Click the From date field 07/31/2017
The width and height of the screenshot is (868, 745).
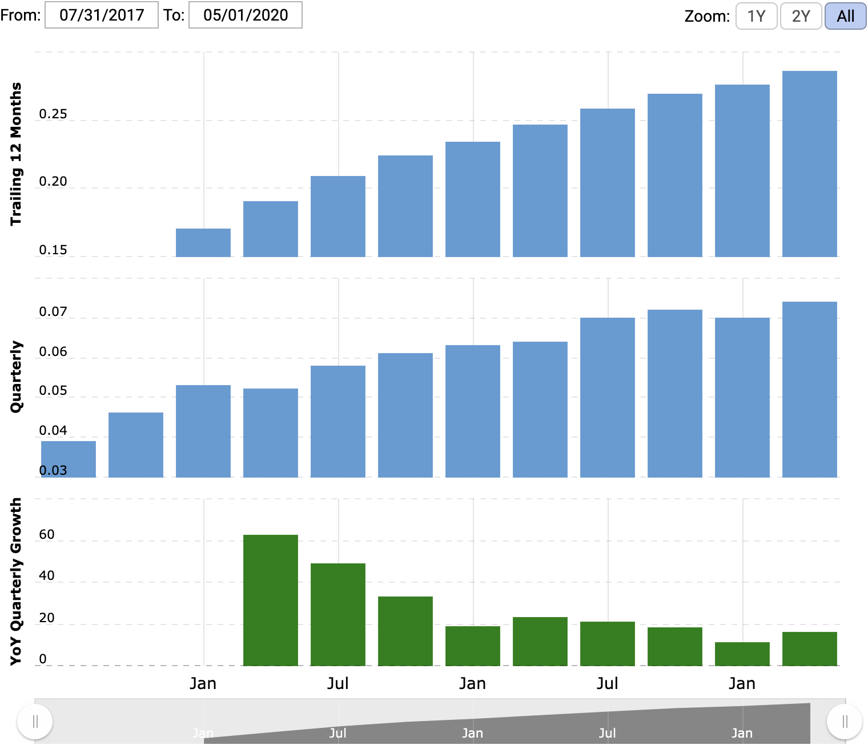click(102, 15)
